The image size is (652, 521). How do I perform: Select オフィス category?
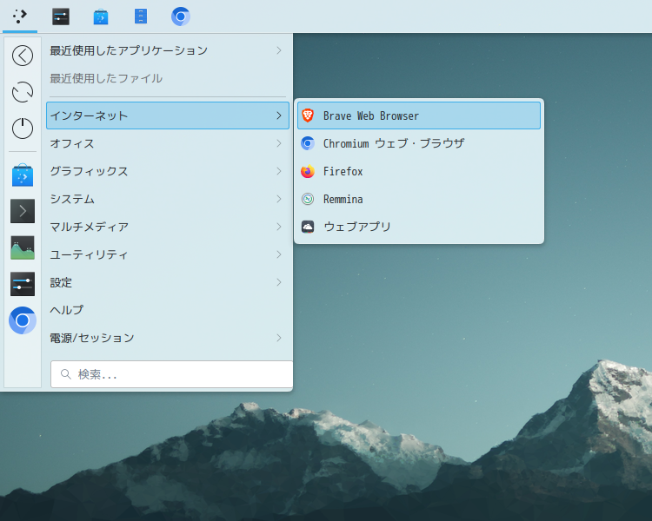(x=168, y=143)
